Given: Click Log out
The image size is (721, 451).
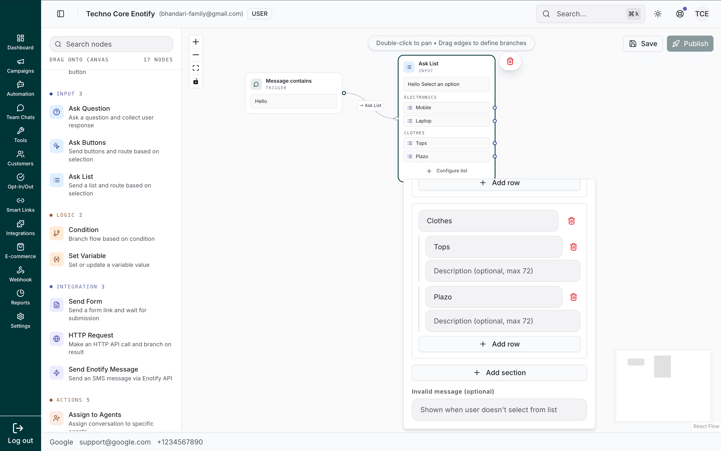Looking at the screenshot, I should 20,433.
